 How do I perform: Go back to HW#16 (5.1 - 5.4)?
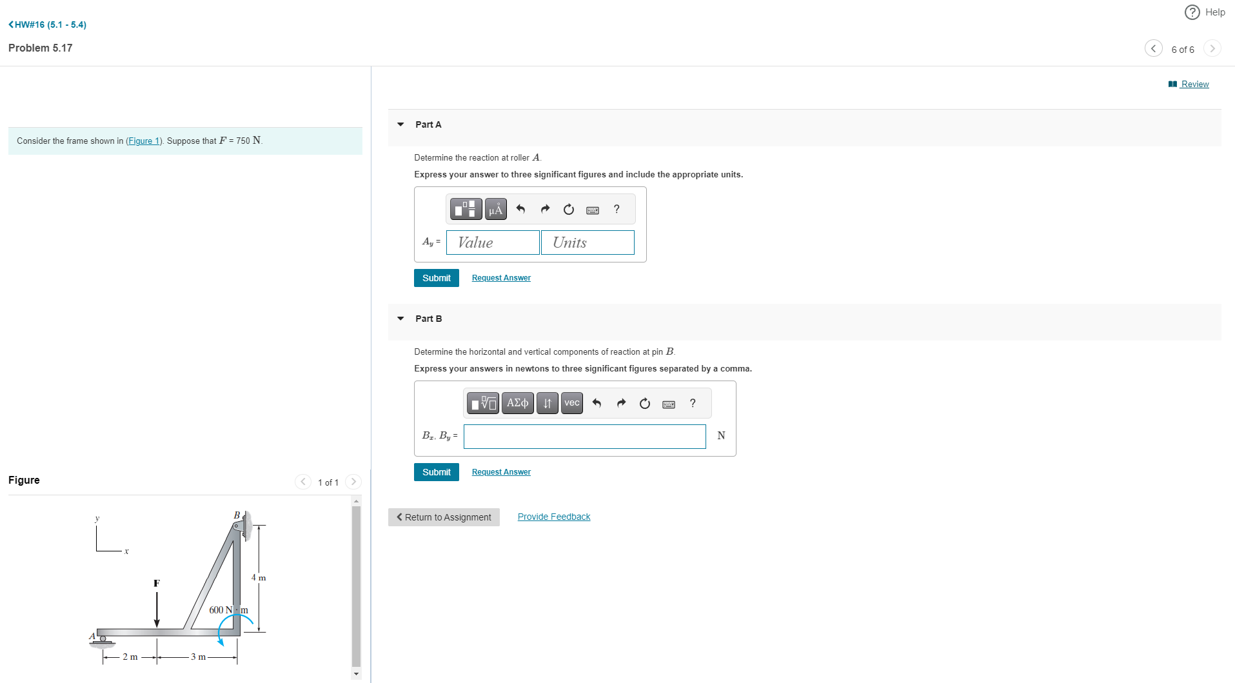coord(47,25)
